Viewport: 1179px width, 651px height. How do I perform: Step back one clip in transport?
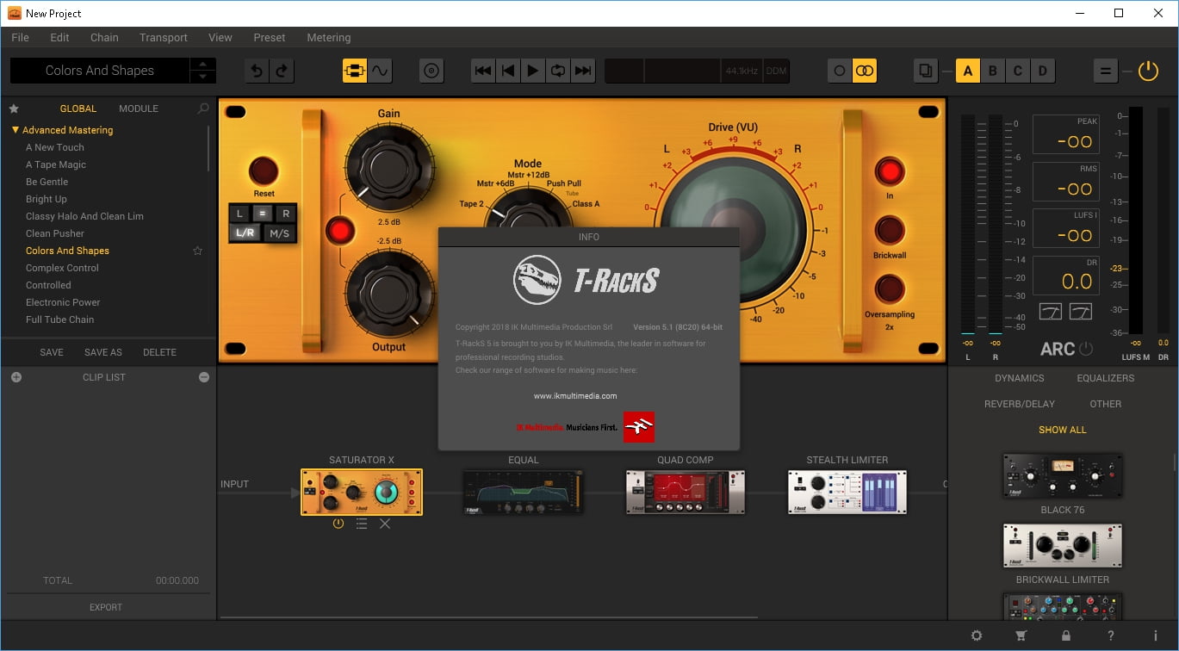pyautogui.click(x=508, y=71)
